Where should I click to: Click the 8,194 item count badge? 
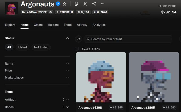[83, 12]
